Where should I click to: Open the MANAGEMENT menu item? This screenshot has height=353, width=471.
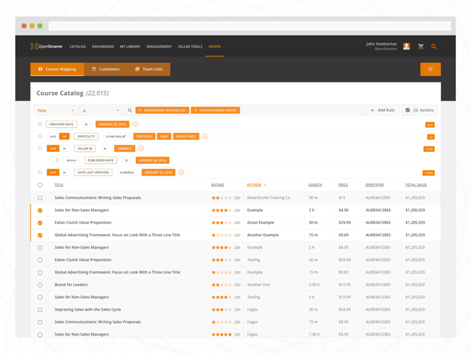(160, 46)
